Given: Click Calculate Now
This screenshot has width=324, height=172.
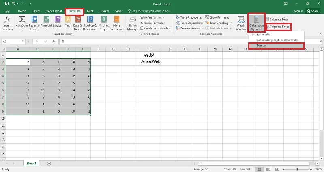Looking at the screenshot, I should (277, 19).
